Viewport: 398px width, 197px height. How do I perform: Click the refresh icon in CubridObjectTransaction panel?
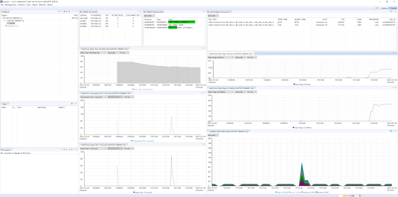[391, 12]
